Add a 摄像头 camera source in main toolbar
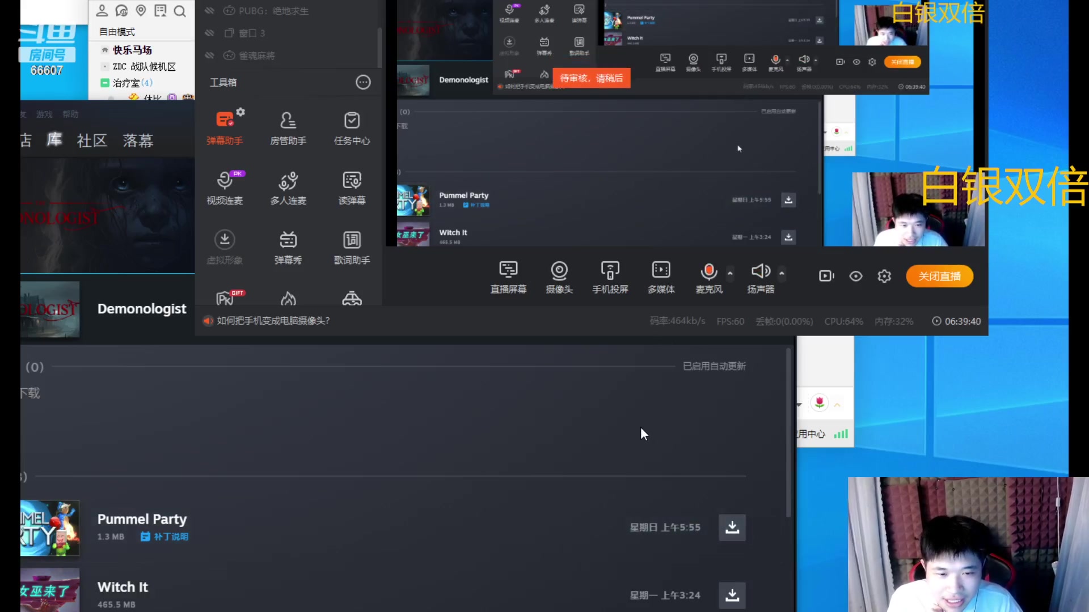This screenshot has height=612, width=1089. click(x=559, y=277)
